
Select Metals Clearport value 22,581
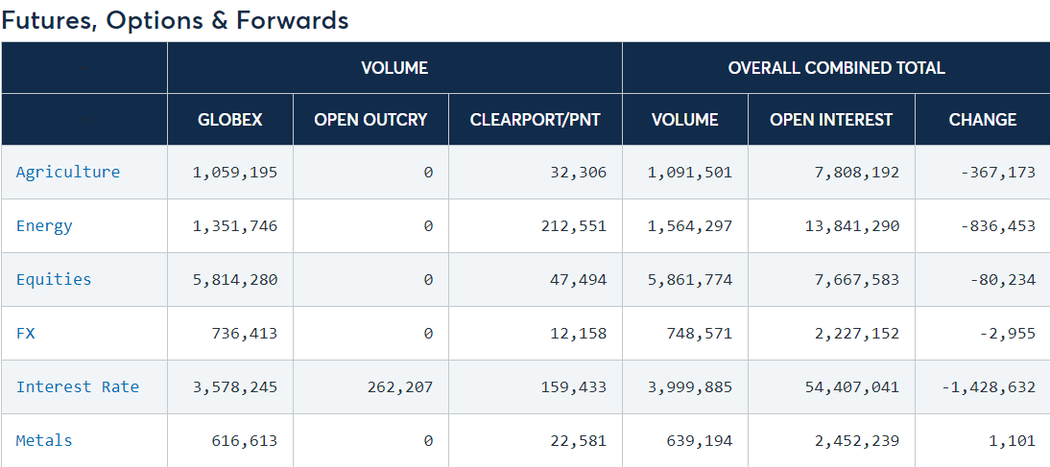point(579,441)
